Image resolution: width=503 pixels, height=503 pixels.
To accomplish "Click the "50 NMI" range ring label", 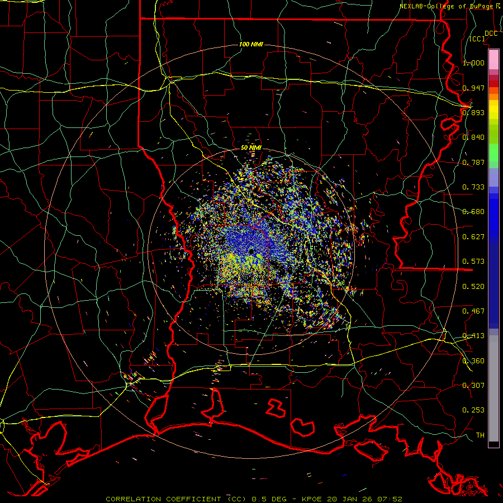I will click(x=251, y=148).
